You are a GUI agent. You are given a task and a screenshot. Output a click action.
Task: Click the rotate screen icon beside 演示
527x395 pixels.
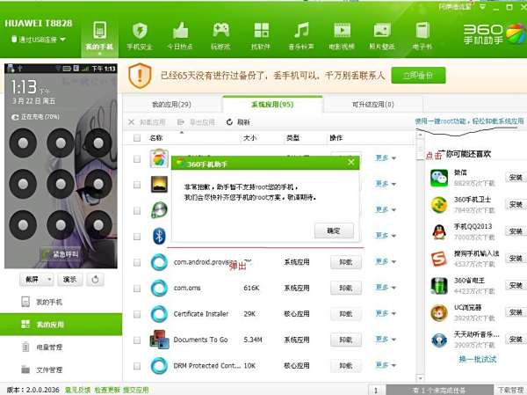(95, 279)
